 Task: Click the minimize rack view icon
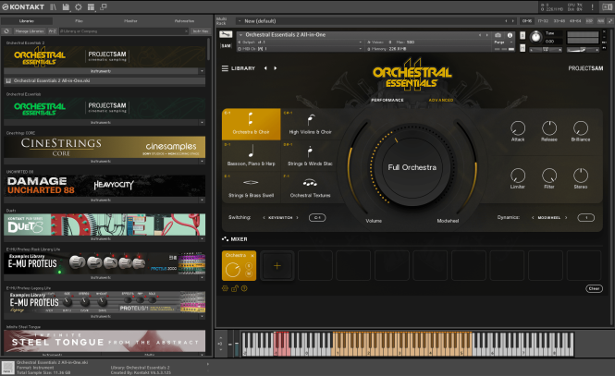click(x=104, y=6)
